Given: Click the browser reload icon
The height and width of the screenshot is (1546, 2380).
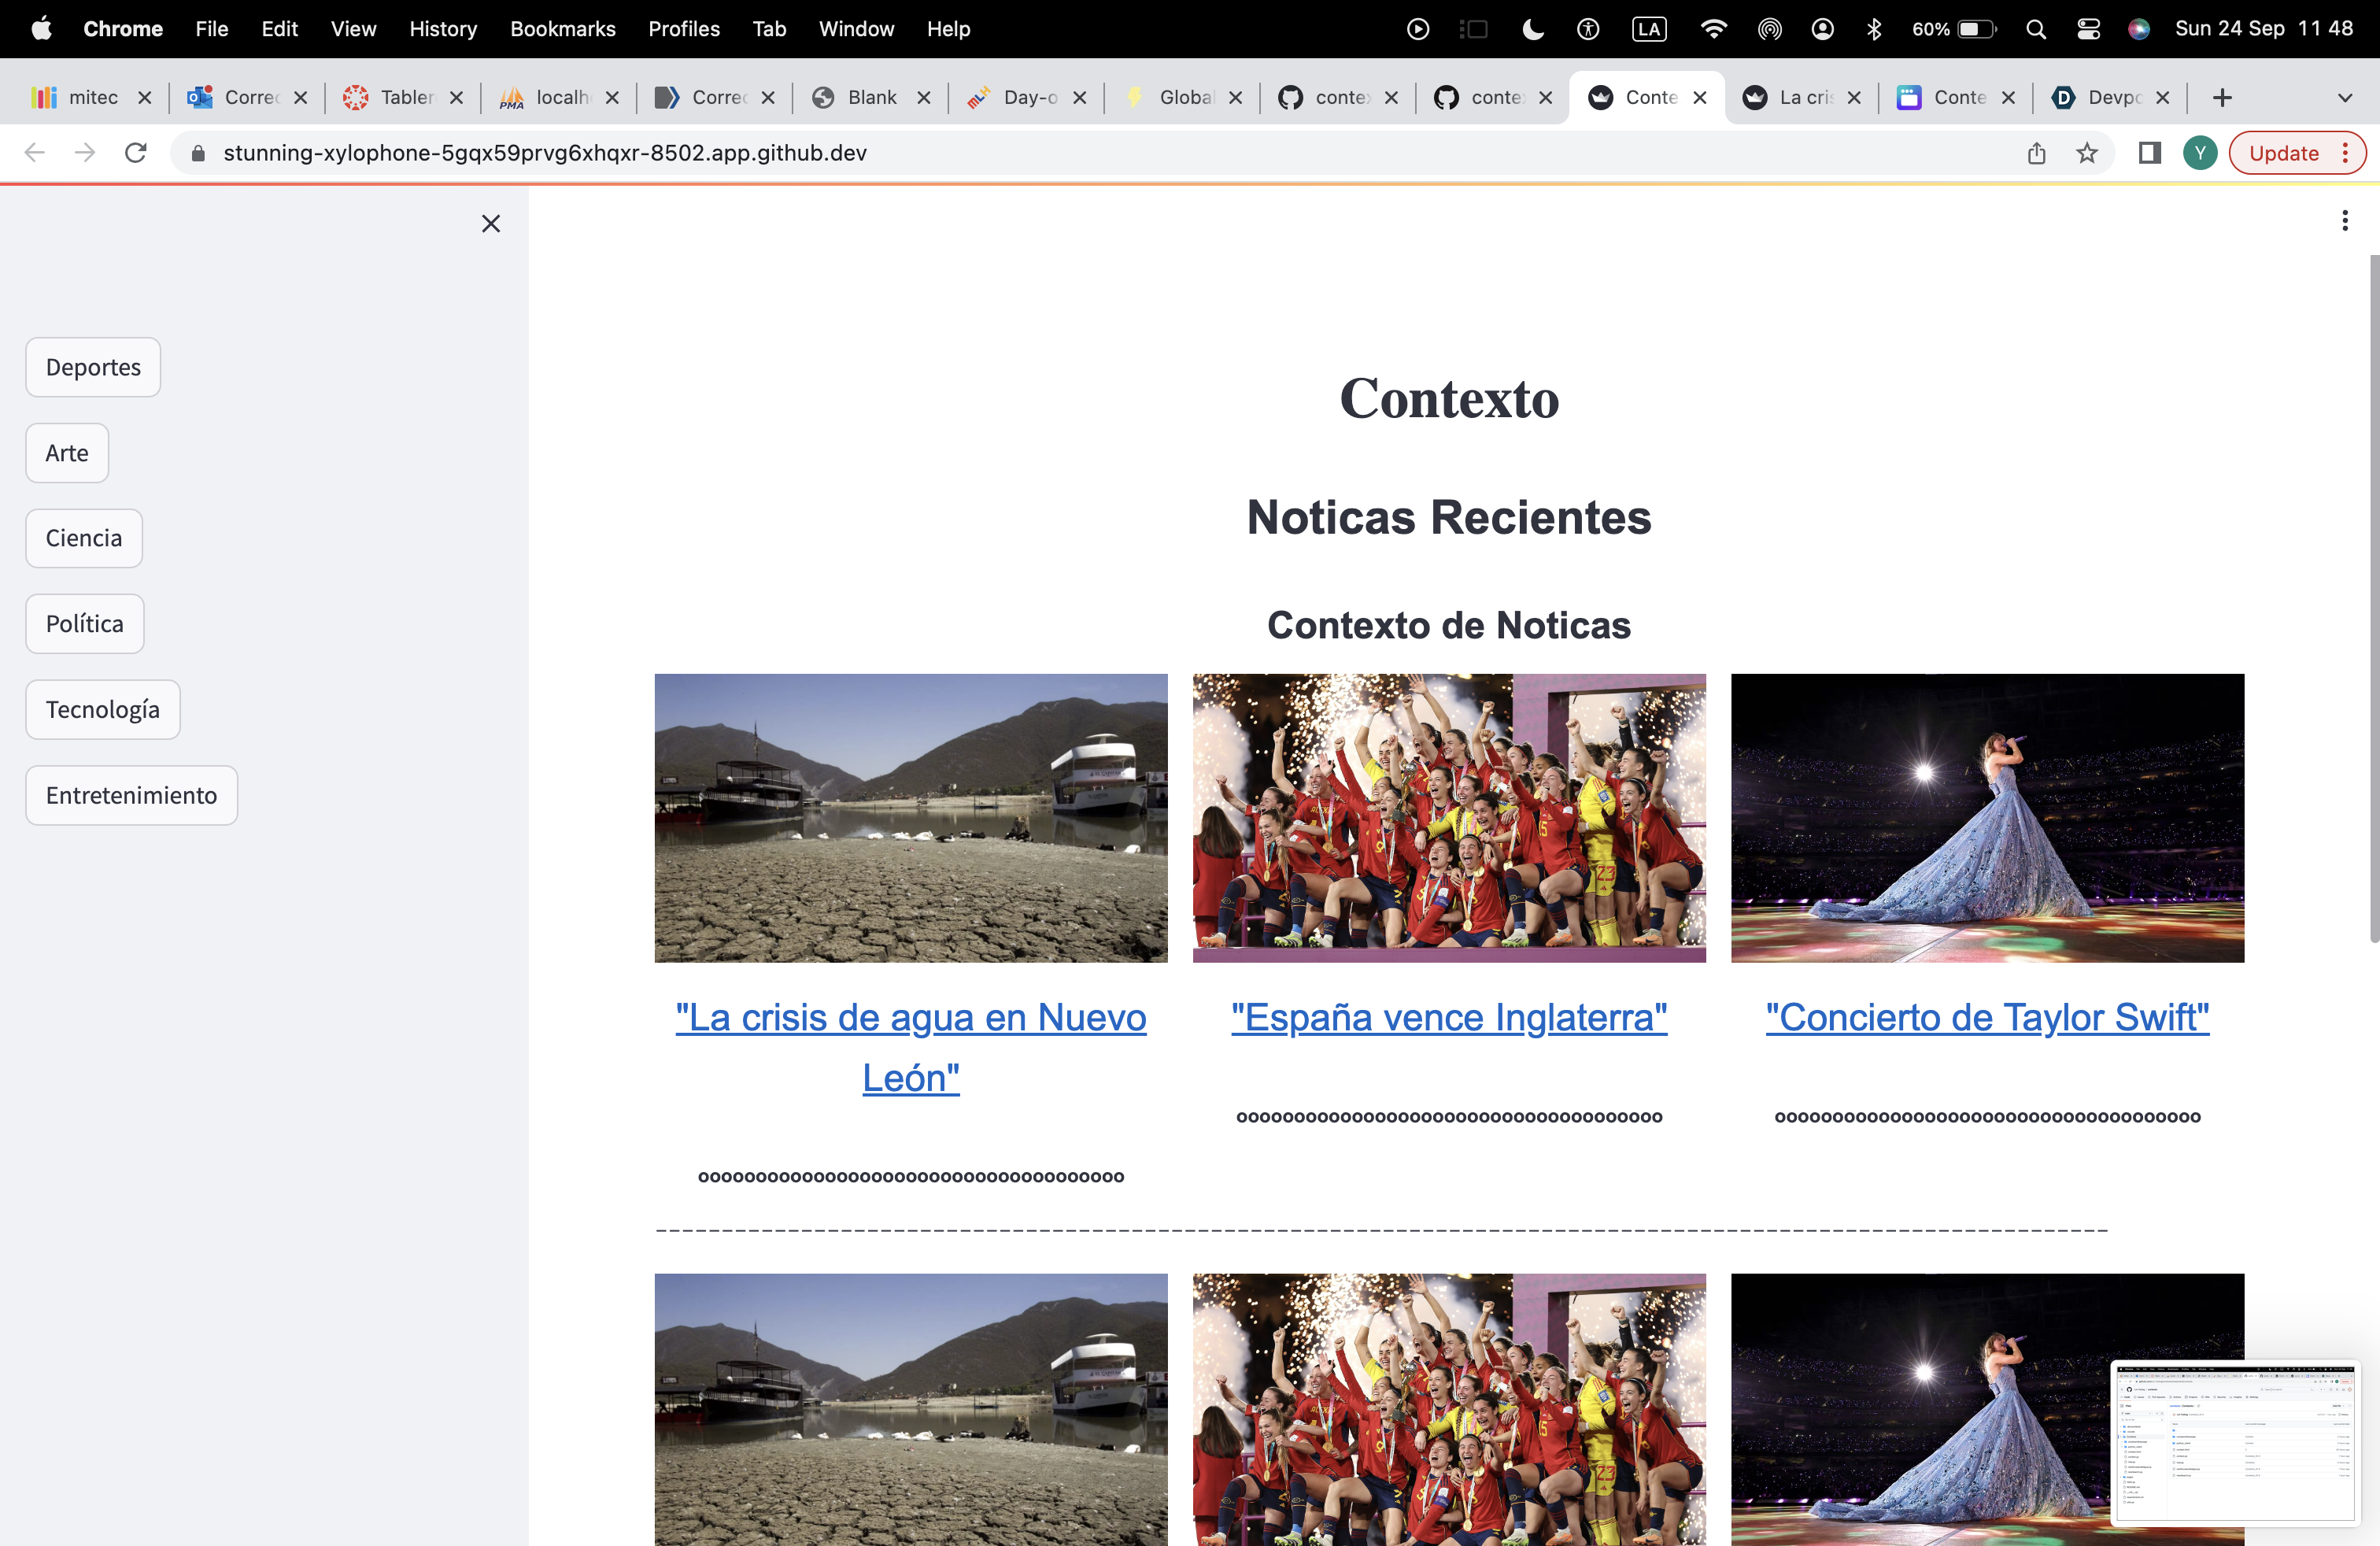Looking at the screenshot, I should (x=136, y=152).
